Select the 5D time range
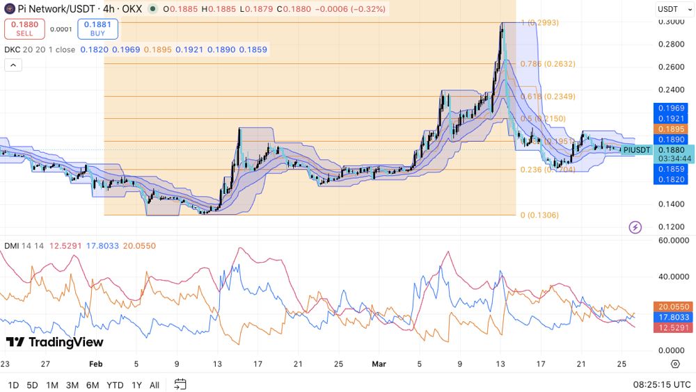 [x=33, y=385]
